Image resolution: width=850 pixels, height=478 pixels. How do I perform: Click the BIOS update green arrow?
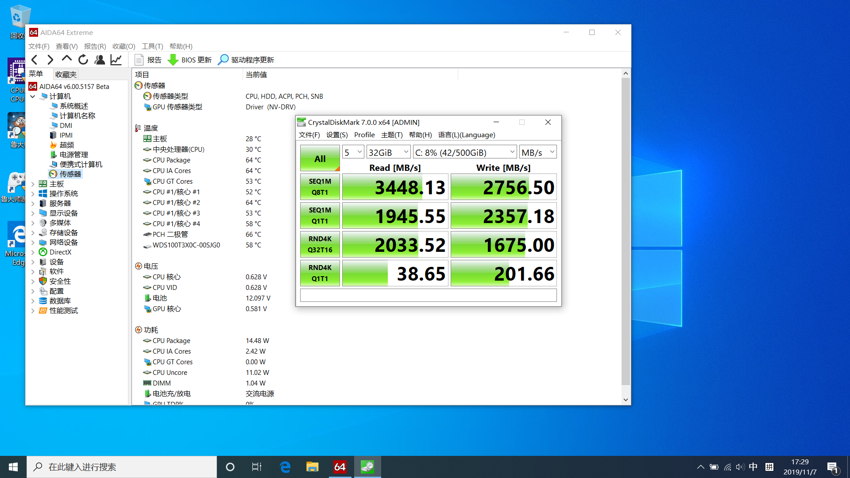coord(173,60)
